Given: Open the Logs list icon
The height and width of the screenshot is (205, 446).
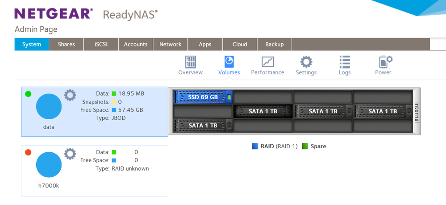Looking at the screenshot, I should tap(344, 62).
